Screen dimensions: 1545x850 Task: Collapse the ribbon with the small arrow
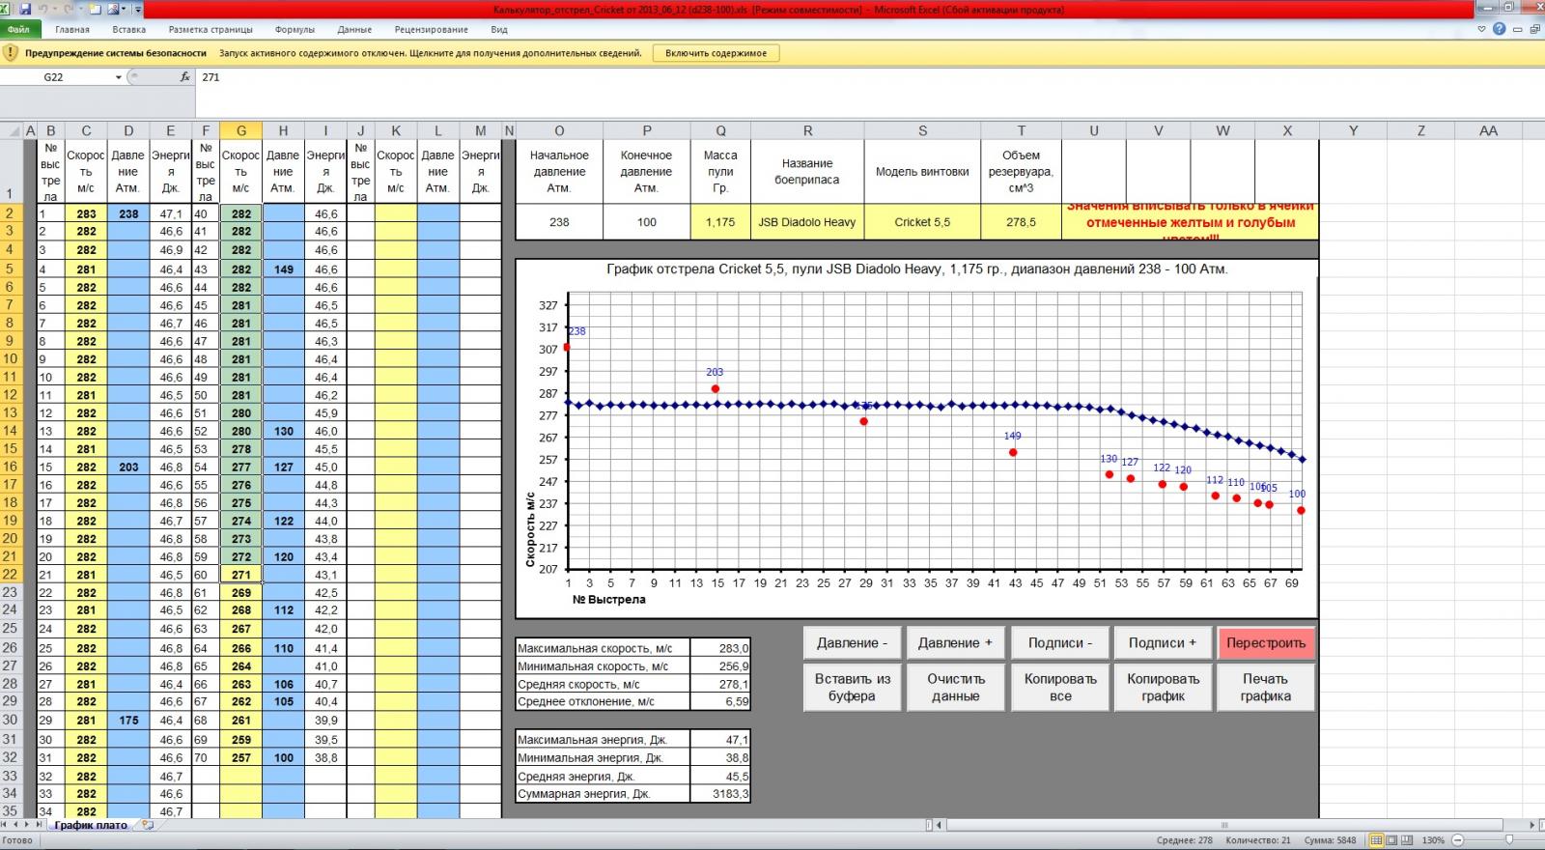(1481, 29)
